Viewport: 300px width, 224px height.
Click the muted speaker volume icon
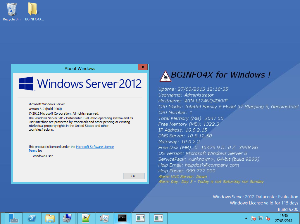pyautogui.click(x=268, y=218)
